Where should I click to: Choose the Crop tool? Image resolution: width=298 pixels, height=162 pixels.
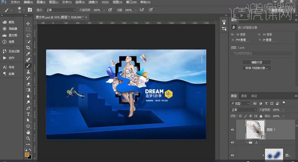pos(28,48)
